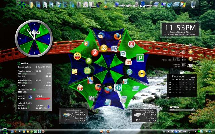Switch to the Firefox taskbar button
The width and height of the screenshot is (215, 134).
click(108, 131)
